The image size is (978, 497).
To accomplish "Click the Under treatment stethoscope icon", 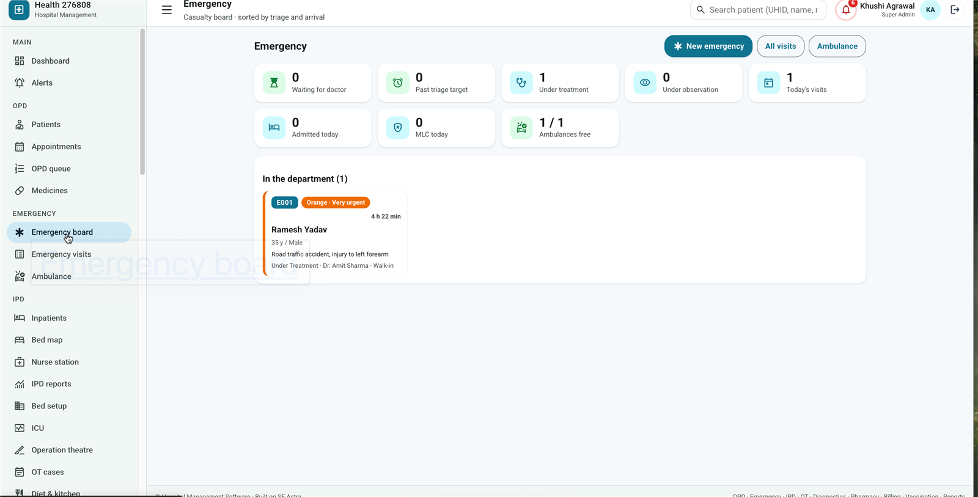I will point(521,83).
